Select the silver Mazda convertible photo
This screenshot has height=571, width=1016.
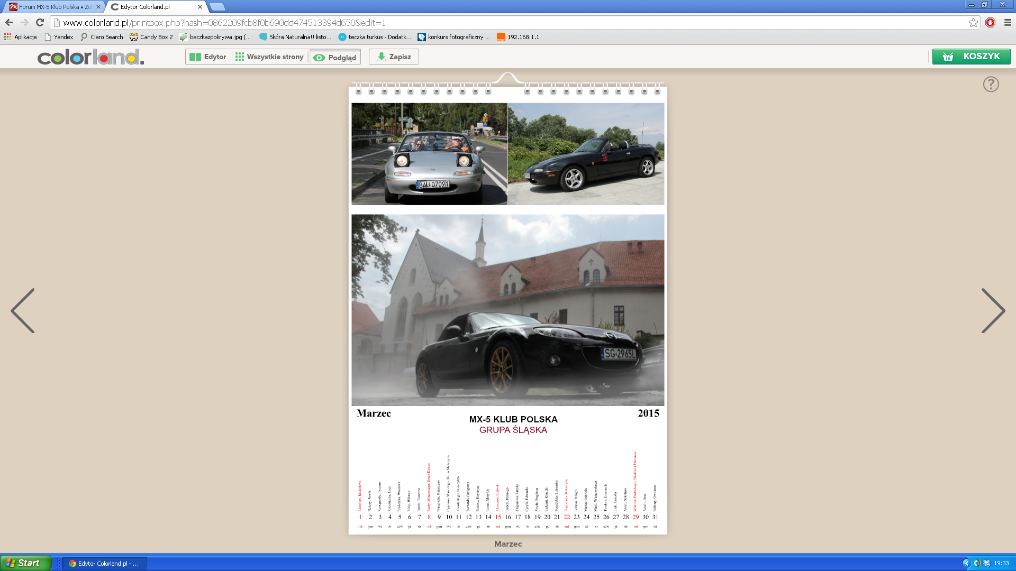click(x=429, y=154)
